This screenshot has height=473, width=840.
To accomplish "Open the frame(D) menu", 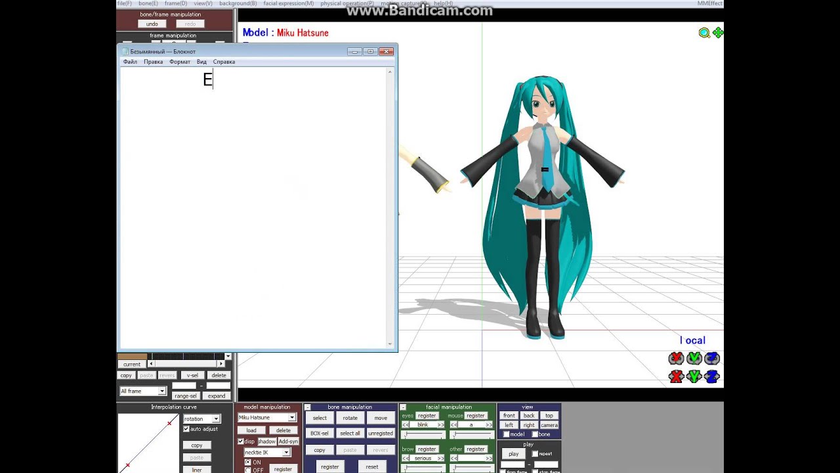I will pos(176,3).
